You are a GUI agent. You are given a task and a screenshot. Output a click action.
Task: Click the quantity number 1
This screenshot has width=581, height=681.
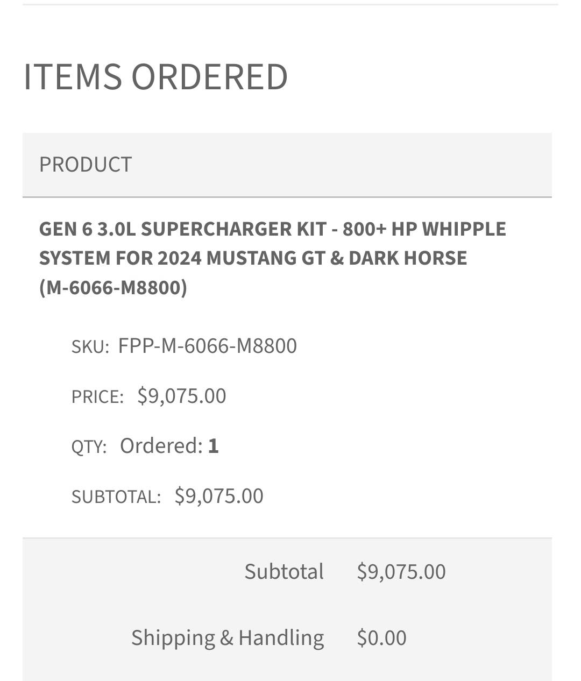[214, 446]
